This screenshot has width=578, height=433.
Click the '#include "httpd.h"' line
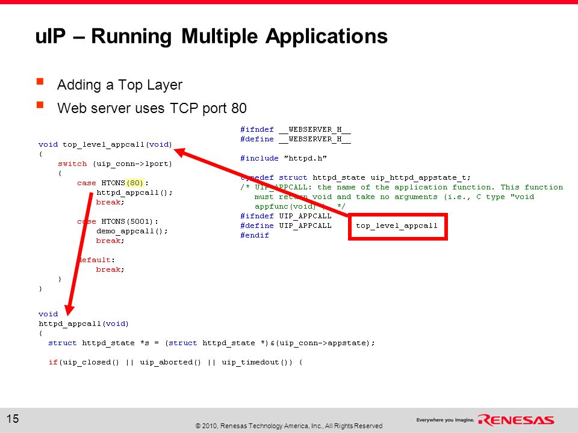[283, 158]
